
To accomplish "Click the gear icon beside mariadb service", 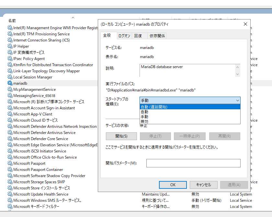I will click(x=10, y=83).
